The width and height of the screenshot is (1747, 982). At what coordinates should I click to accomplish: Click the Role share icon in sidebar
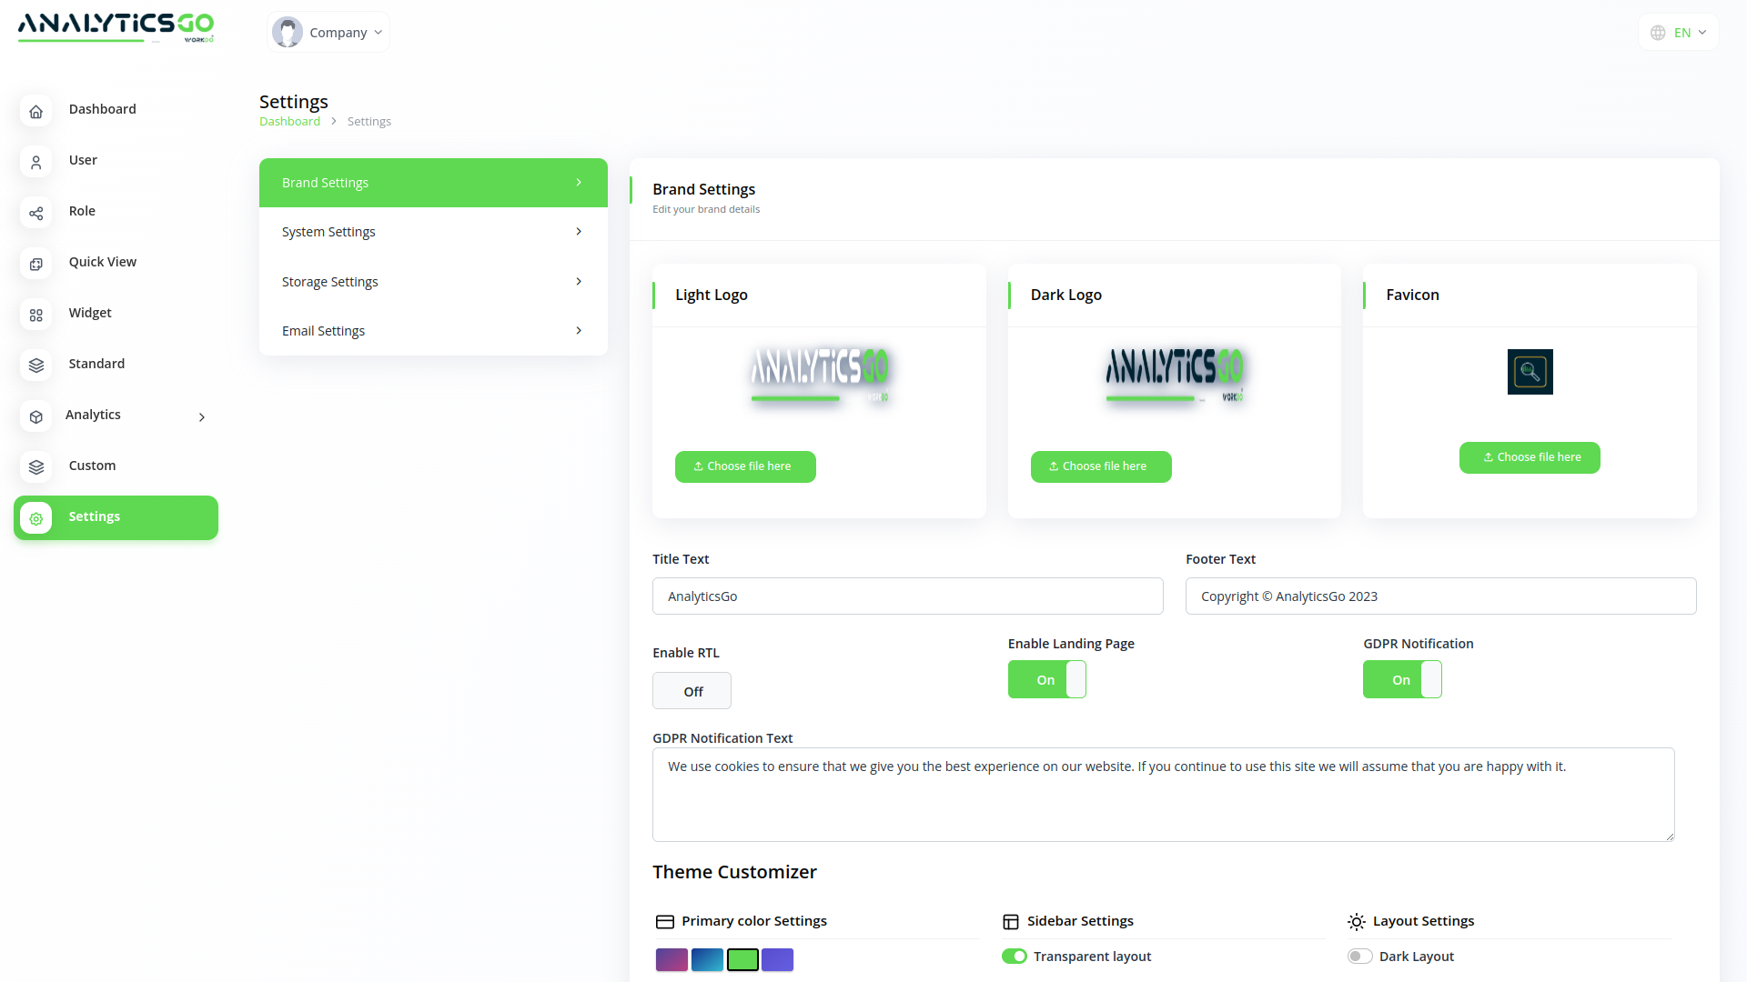coord(35,213)
